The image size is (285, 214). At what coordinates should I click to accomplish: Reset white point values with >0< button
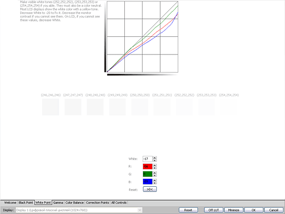point(150,189)
